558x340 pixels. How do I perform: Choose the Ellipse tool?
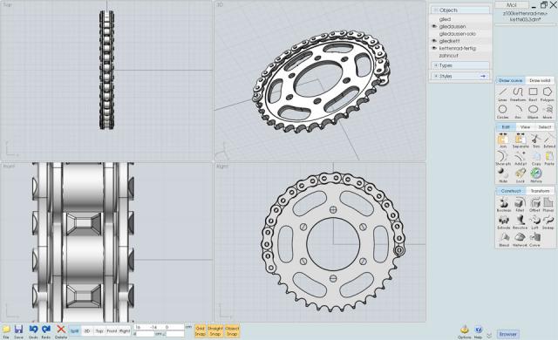(x=533, y=112)
